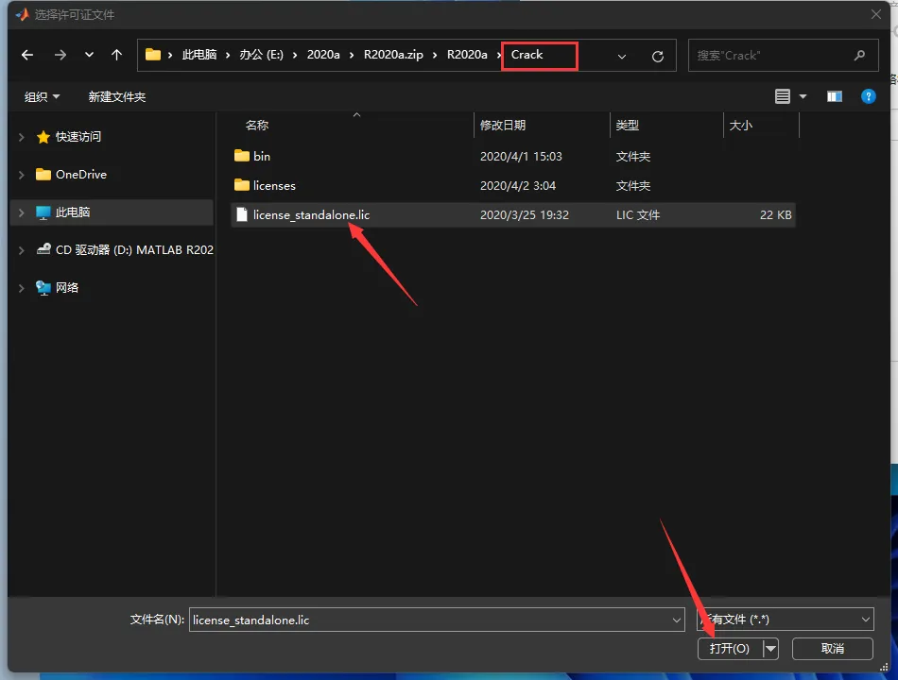Viewport: 898px width, 680px height.
Task: Show the preview pane
Action: pyautogui.click(x=835, y=96)
